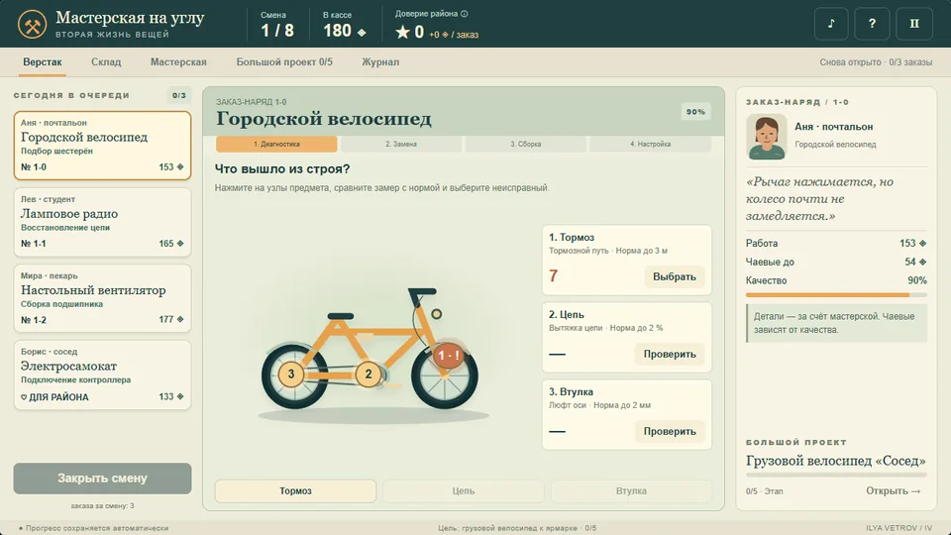Select the Электросамокат order card
951x535 pixels.
pyautogui.click(x=102, y=374)
